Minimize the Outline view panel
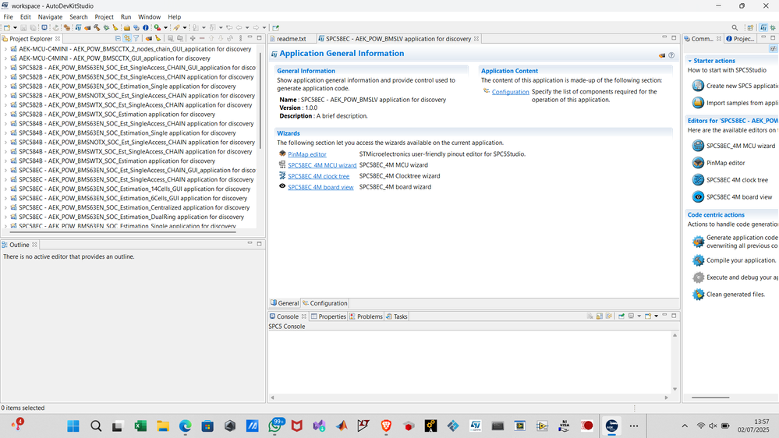The image size is (779, 438). coord(250,243)
